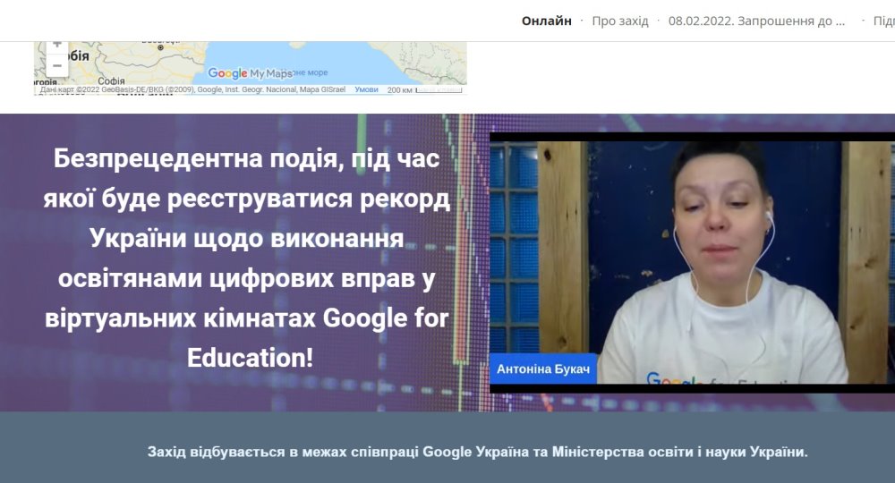895x483 pixels.
Task: Open the Умови link on map
Action: (x=366, y=89)
